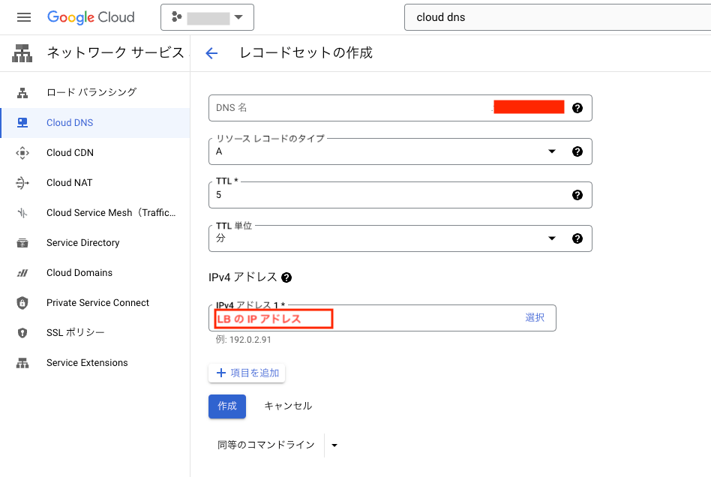Open the TTL 単位 dropdown

(552, 238)
